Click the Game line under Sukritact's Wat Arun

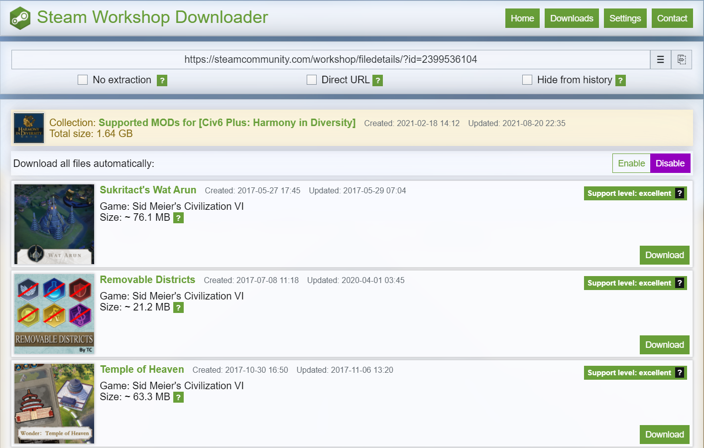(x=172, y=206)
